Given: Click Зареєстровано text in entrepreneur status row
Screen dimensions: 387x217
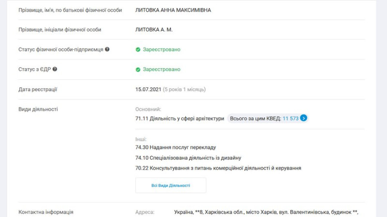Looking at the screenshot, I should pyautogui.click(x=162, y=50).
